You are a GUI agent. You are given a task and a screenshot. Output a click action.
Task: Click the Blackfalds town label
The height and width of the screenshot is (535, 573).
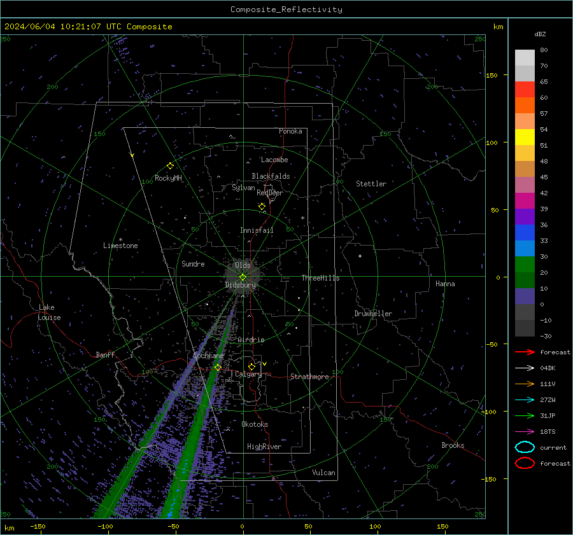coord(271,176)
